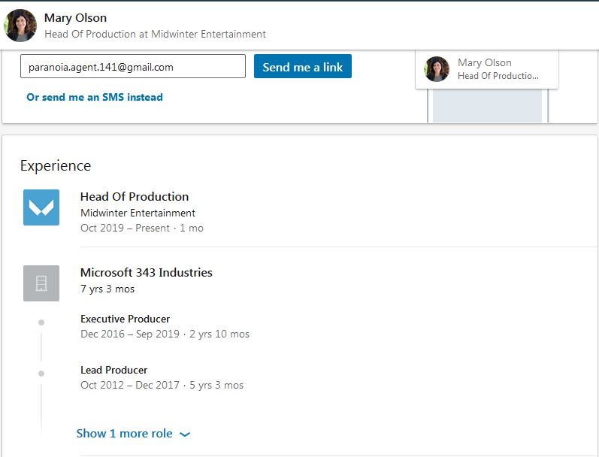The height and width of the screenshot is (457, 599).
Task: Open the Head Of Production job title
Action: (135, 197)
